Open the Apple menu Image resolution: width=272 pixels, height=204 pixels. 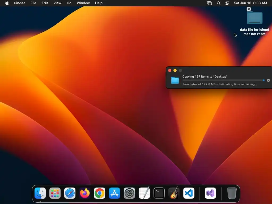pyautogui.click(x=7, y=3)
